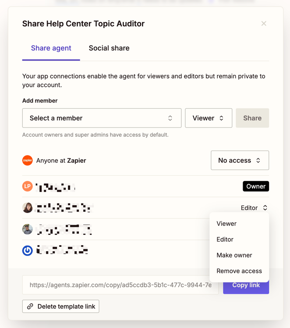Click the orange Zapier logo icon
The image size is (290, 328).
(x=28, y=160)
